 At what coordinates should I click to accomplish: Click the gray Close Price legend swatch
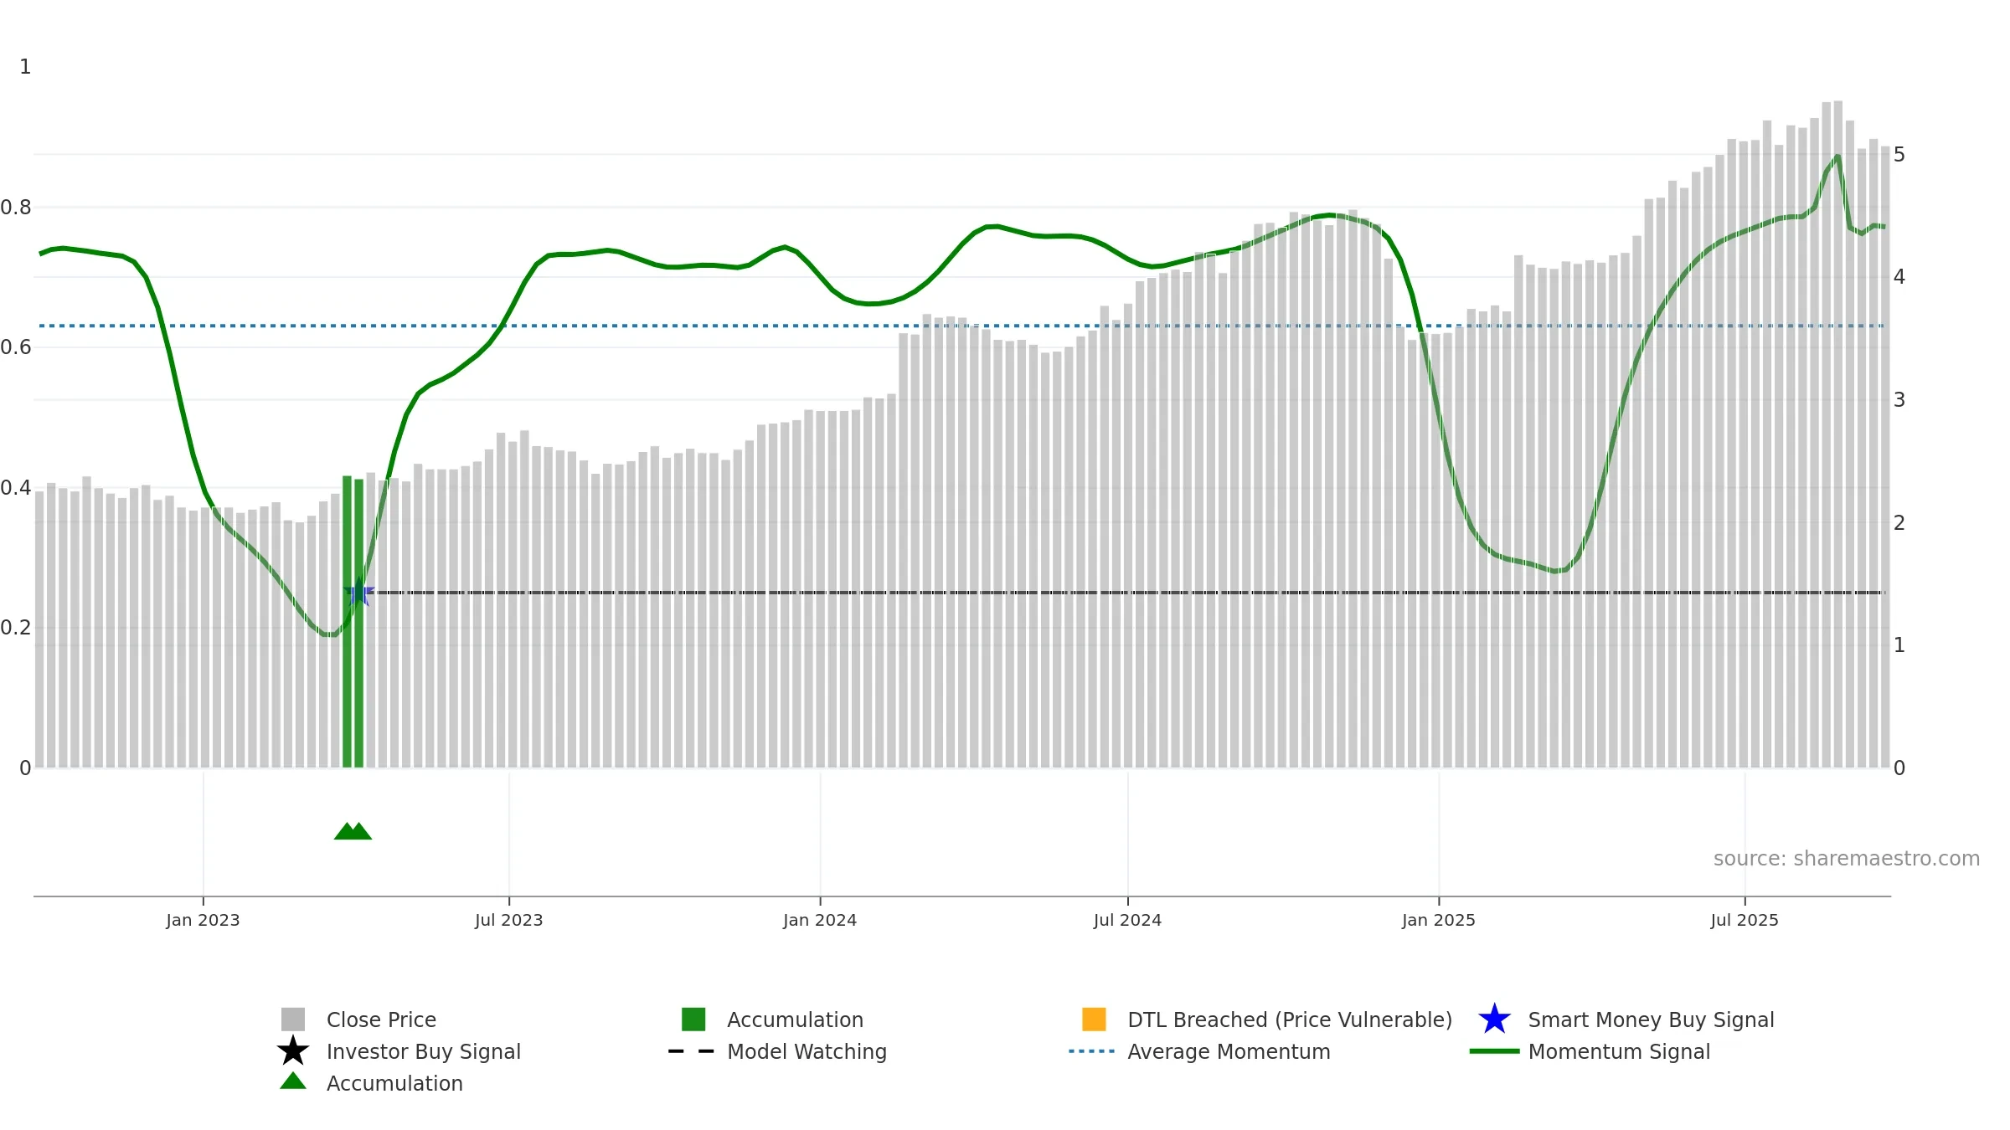pos(293,1020)
